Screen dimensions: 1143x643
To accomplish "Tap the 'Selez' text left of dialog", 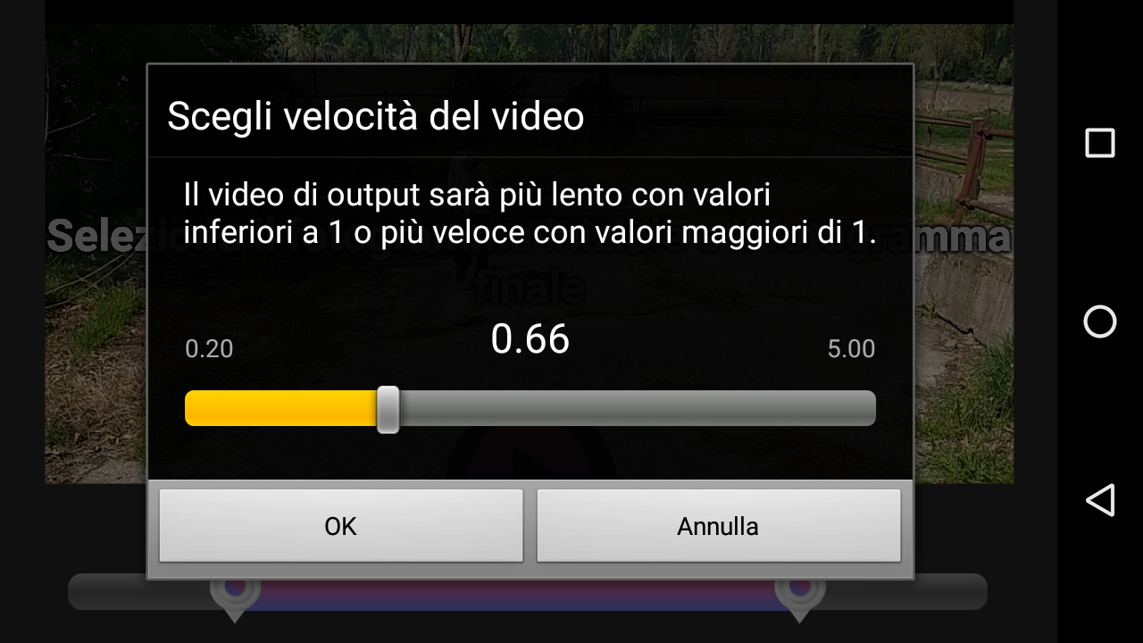I will 96,237.
